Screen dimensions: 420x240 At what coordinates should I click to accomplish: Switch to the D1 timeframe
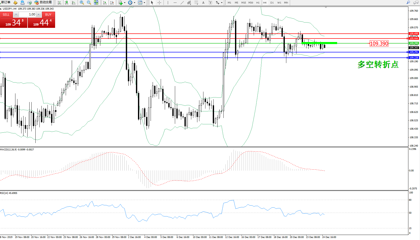click(272, 3)
